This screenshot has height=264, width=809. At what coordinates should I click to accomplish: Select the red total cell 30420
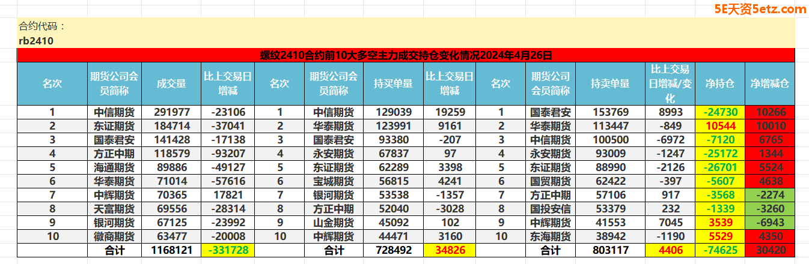tap(769, 250)
